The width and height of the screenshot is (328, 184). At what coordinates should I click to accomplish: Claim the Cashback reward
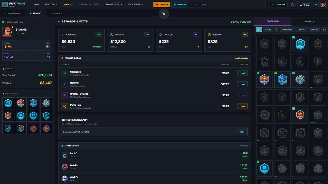point(242,73)
